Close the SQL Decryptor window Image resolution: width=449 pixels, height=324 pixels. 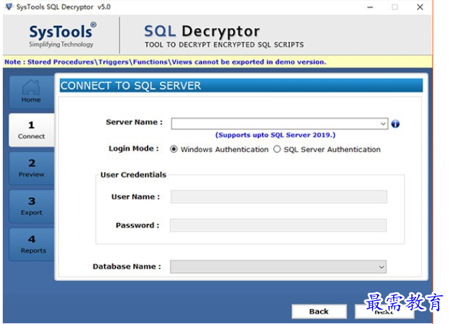420,7
